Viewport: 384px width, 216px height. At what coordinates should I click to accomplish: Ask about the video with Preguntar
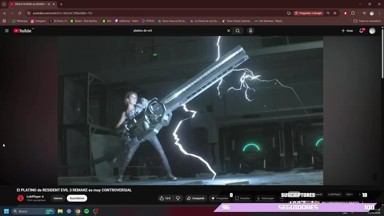coord(220,198)
